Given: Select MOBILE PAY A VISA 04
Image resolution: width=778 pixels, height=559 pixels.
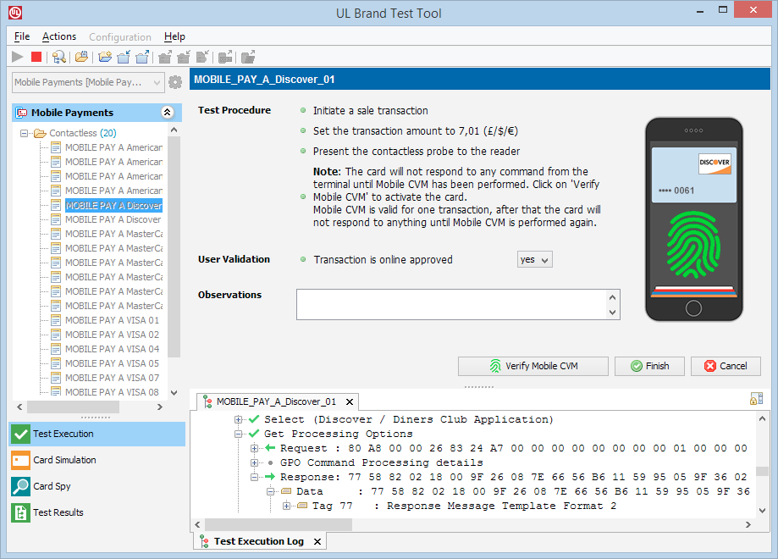Looking at the screenshot, I should pos(112,349).
